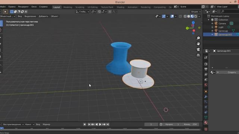Choose the Invert selection mode icon
This screenshot has width=239, height=134.
pos(22,12)
